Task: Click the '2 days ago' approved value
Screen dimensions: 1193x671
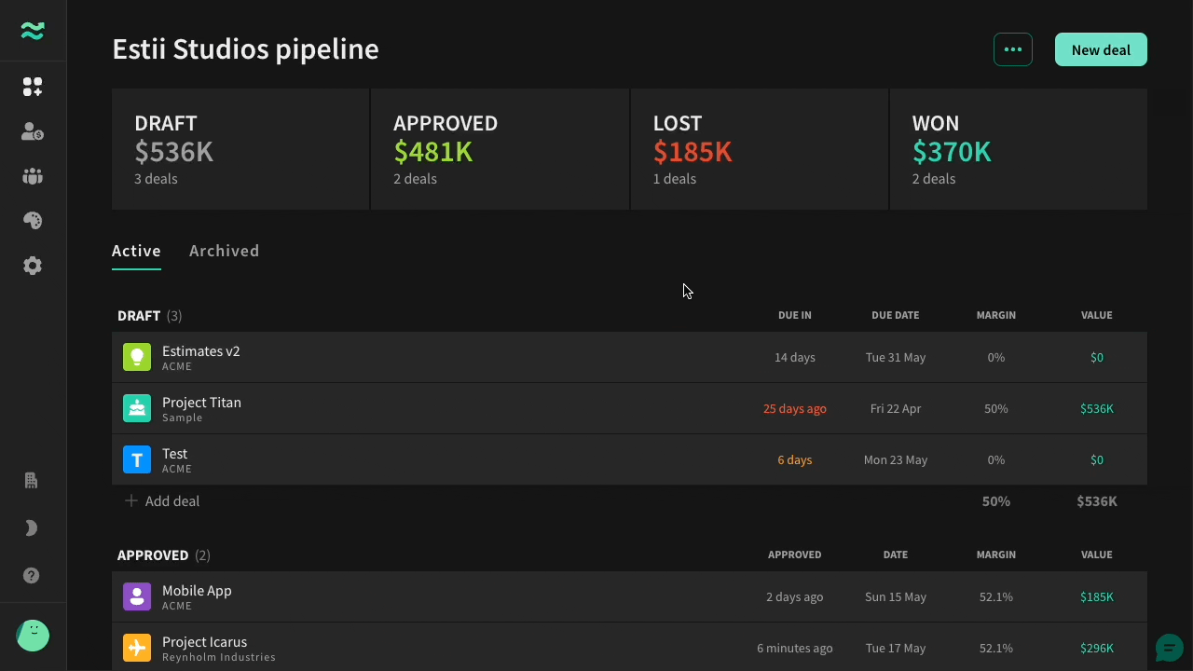Action: point(795,596)
